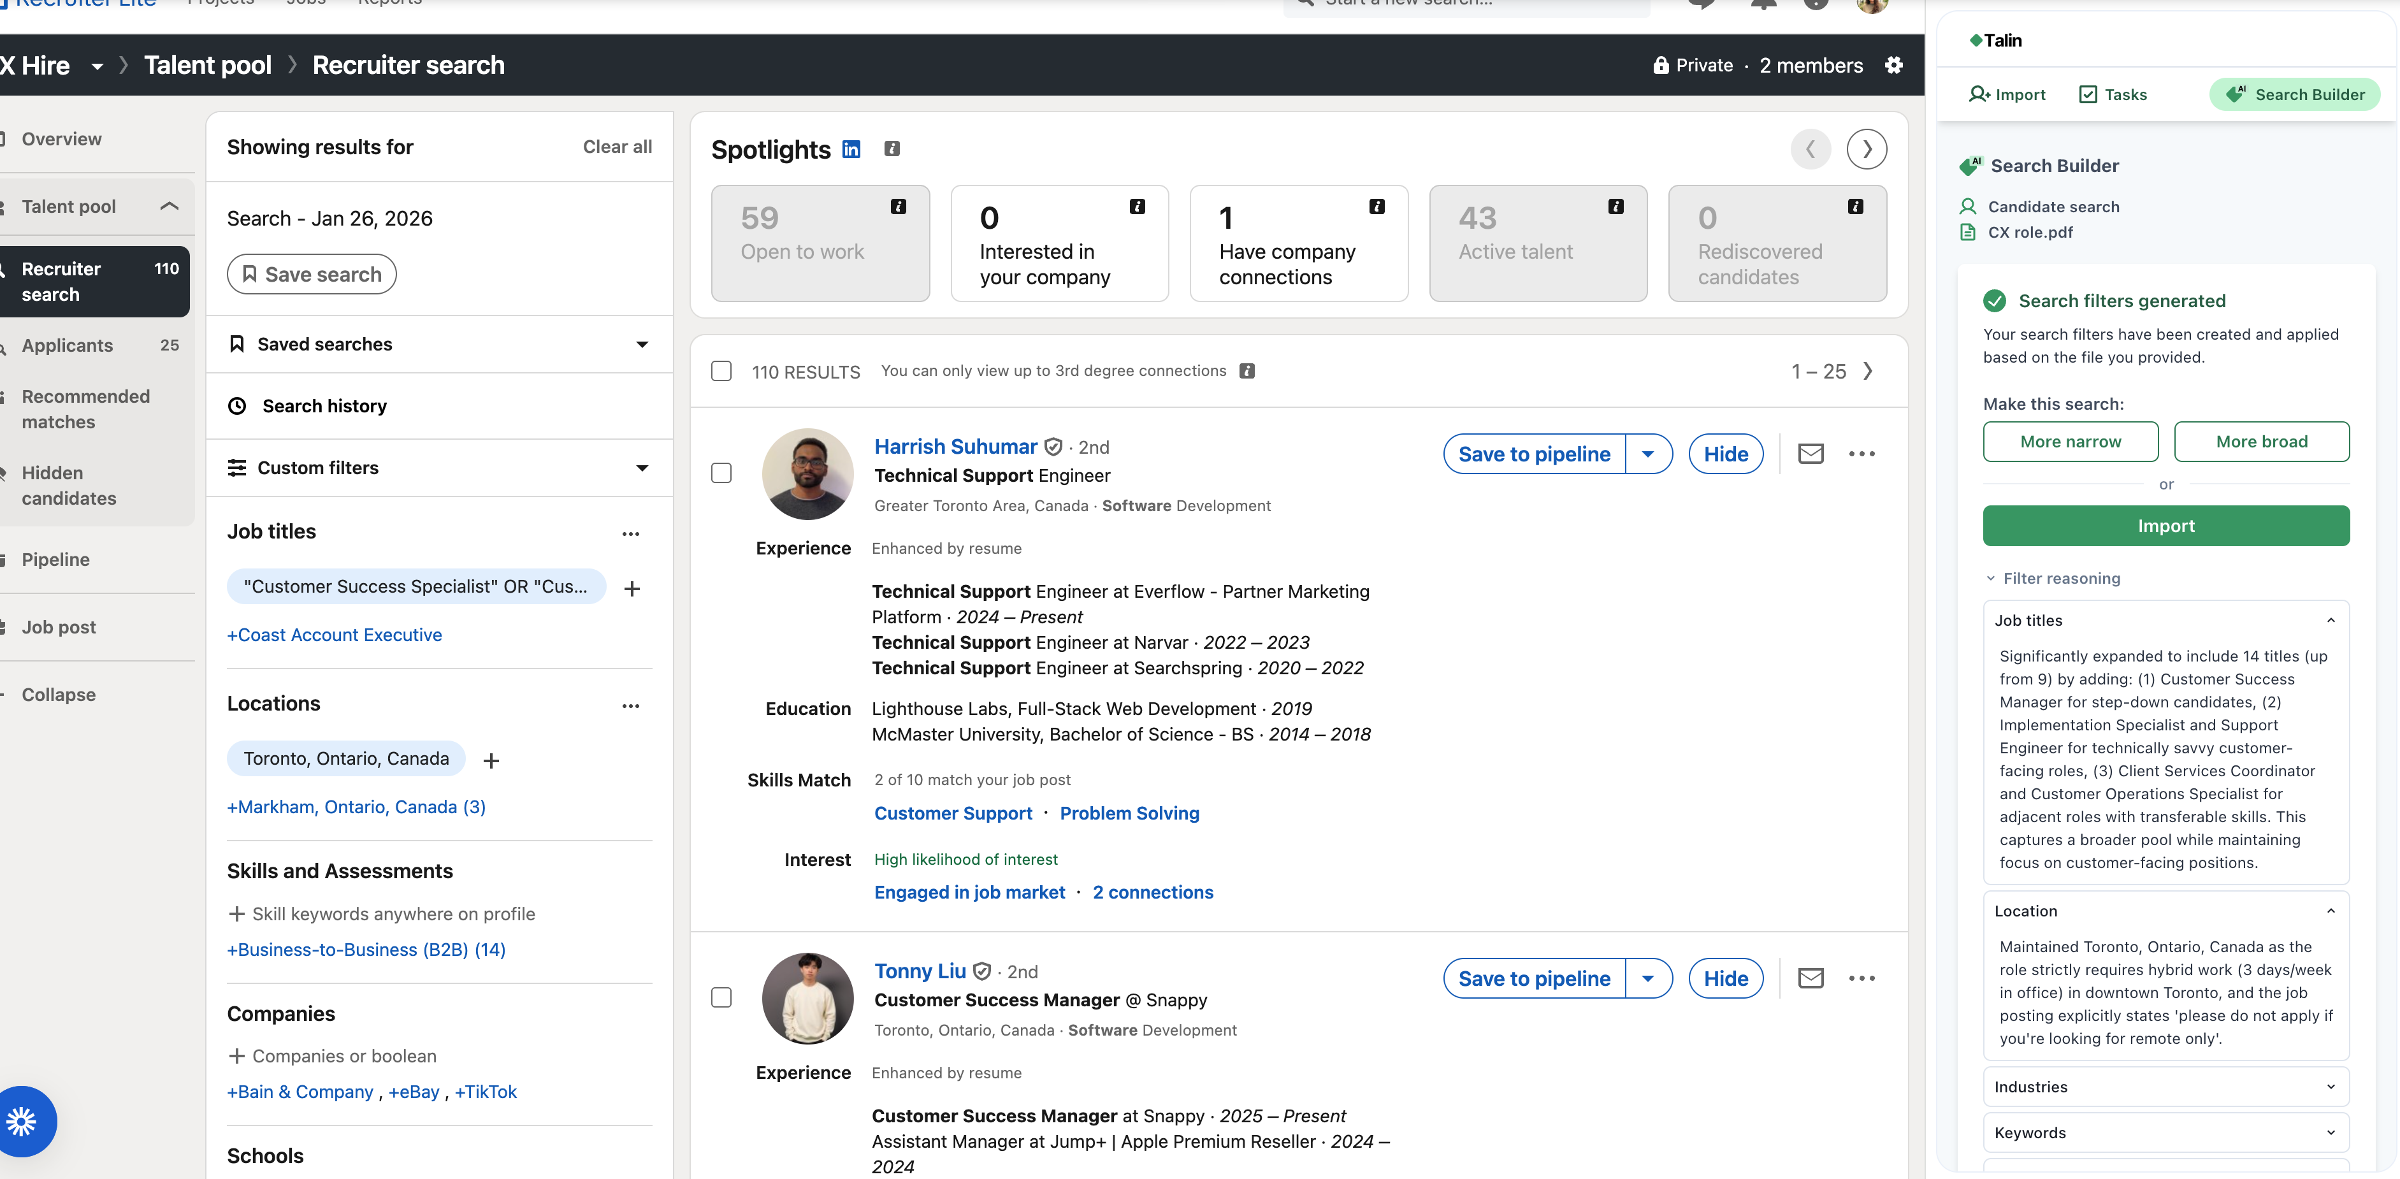Viewport: 2400px width, 1179px height.
Task: Go to next results page arrow
Action: coord(1868,371)
